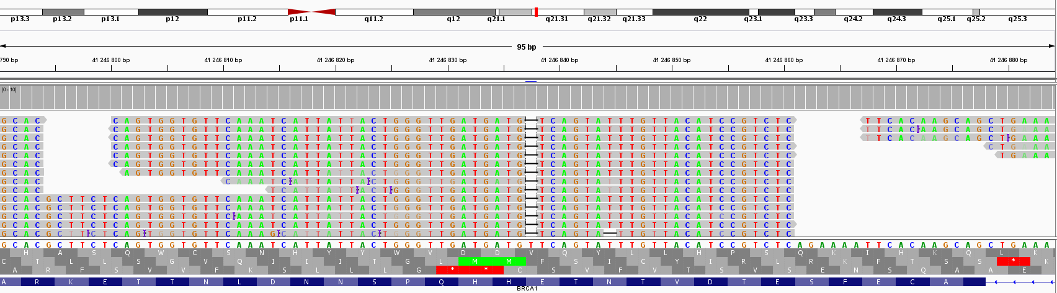Click the coverage bar above the deletion
This screenshot has height=293, width=1057.
(532, 97)
